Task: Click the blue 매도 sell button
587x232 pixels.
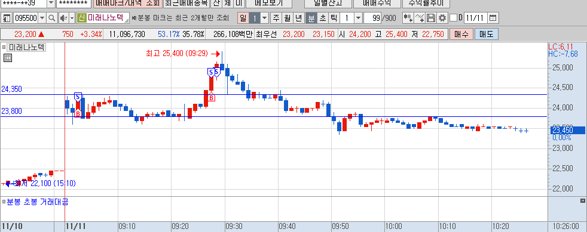Action: [x=487, y=35]
